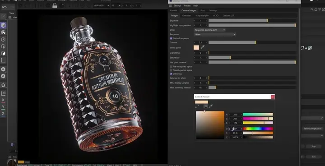Pick white point with the eyedropper icon
Screen dimensions: 325x166
pyautogui.click(x=203, y=47)
